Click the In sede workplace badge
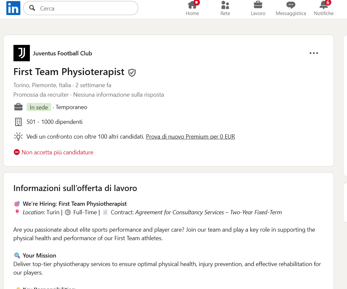 39,107
